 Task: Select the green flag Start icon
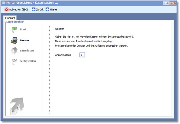tap(14, 29)
